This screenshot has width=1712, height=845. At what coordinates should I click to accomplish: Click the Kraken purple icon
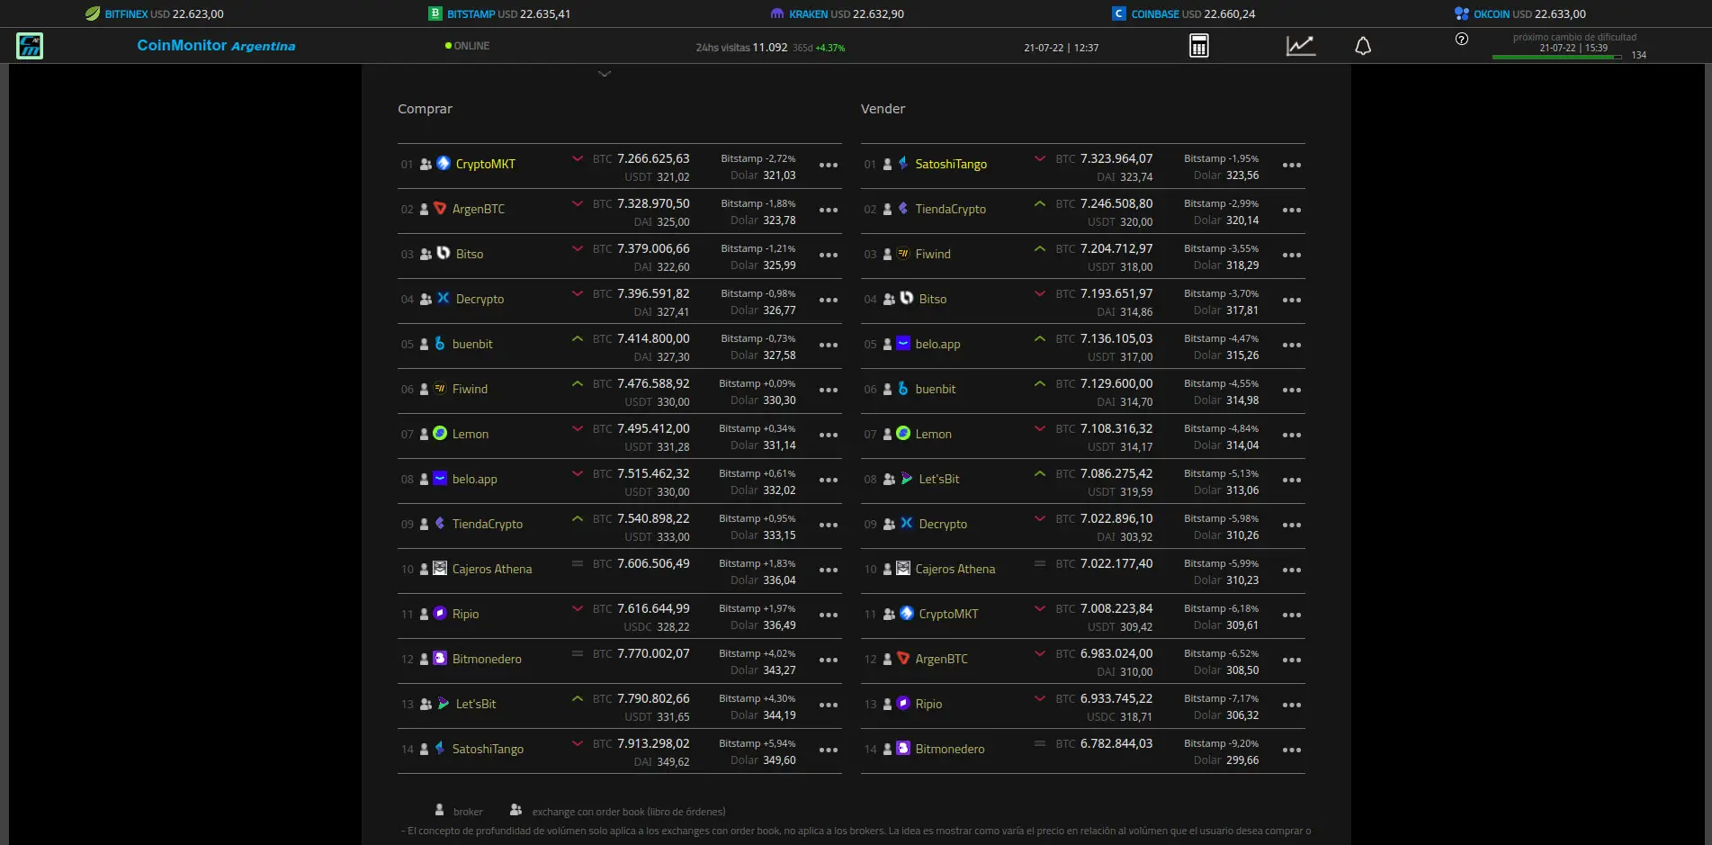[x=777, y=13]
